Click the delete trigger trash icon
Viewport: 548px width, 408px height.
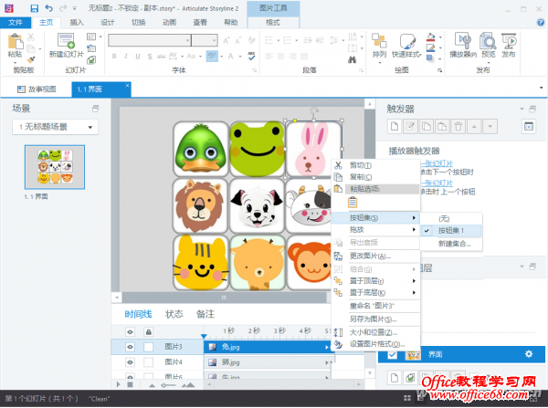[458, 127]
